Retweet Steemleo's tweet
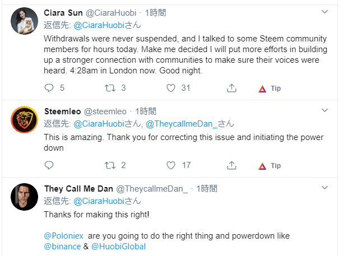Screen dimensions: 348x256 point(111,165)
